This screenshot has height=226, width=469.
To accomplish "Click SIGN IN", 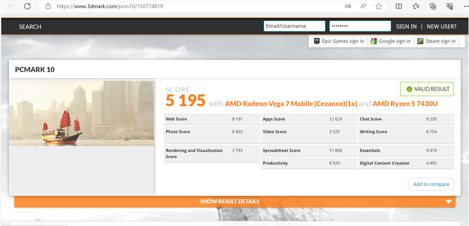I will pos(406,26).
